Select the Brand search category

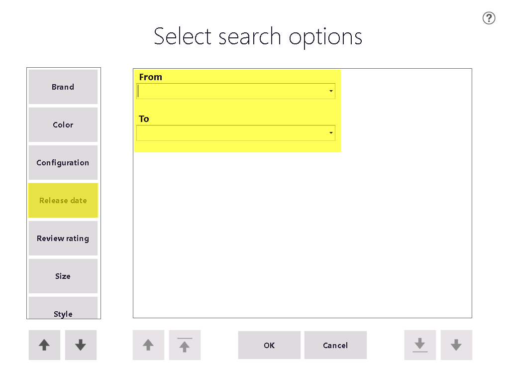click(63, 87)
